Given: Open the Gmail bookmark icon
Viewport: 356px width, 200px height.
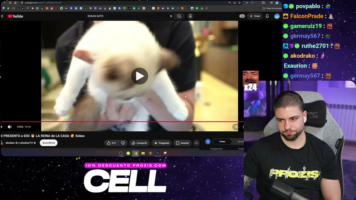Looking at the screenshot, I should pyautogui.click(x=13, y=8).
